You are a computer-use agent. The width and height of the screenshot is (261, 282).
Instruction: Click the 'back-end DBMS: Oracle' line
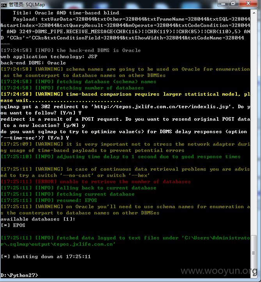click(33, 63)
